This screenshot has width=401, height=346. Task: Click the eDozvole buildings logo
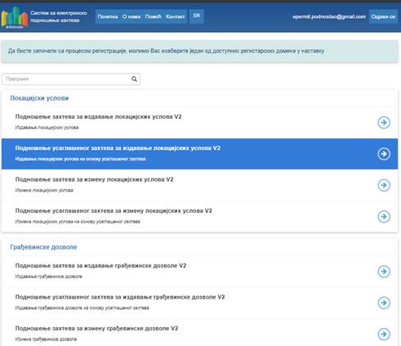[x=15, y=17]
